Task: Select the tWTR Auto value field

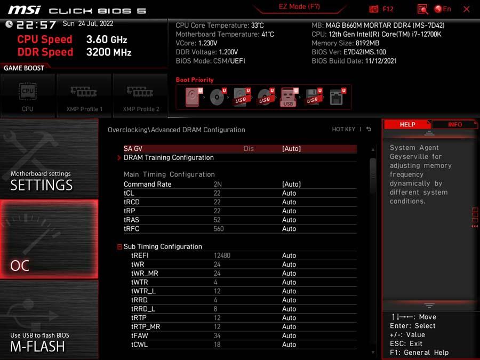Action: click(x=289, y=282)
